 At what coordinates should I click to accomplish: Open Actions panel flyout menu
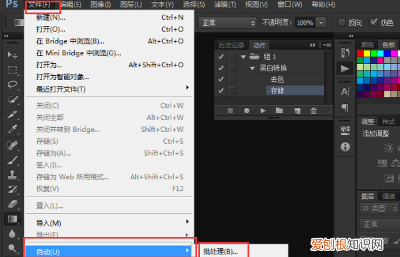click(x=327, y=45)
